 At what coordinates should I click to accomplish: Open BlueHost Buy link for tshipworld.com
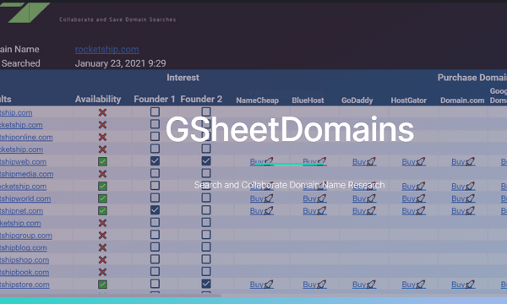point(314,198)
